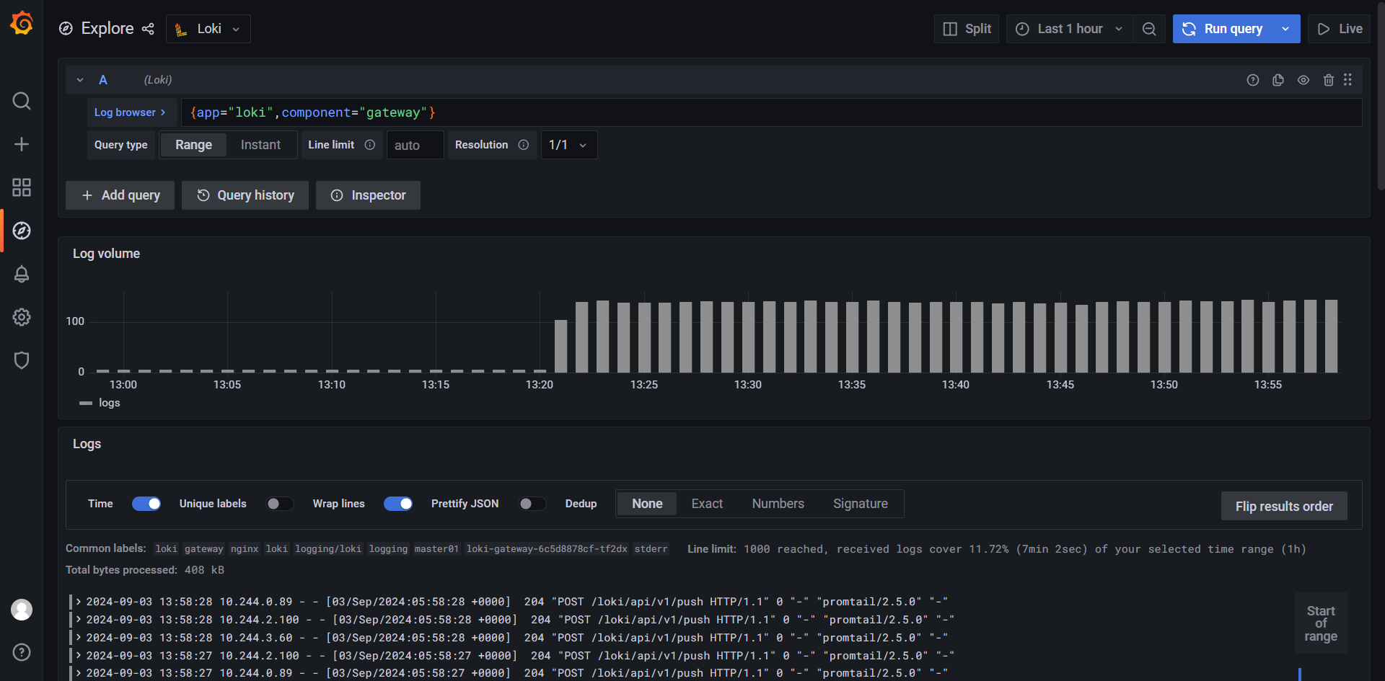1385x681 pixels.
Task: Click the Line limit auto input field
Action: pyautogui.click(x=415, y=145)
